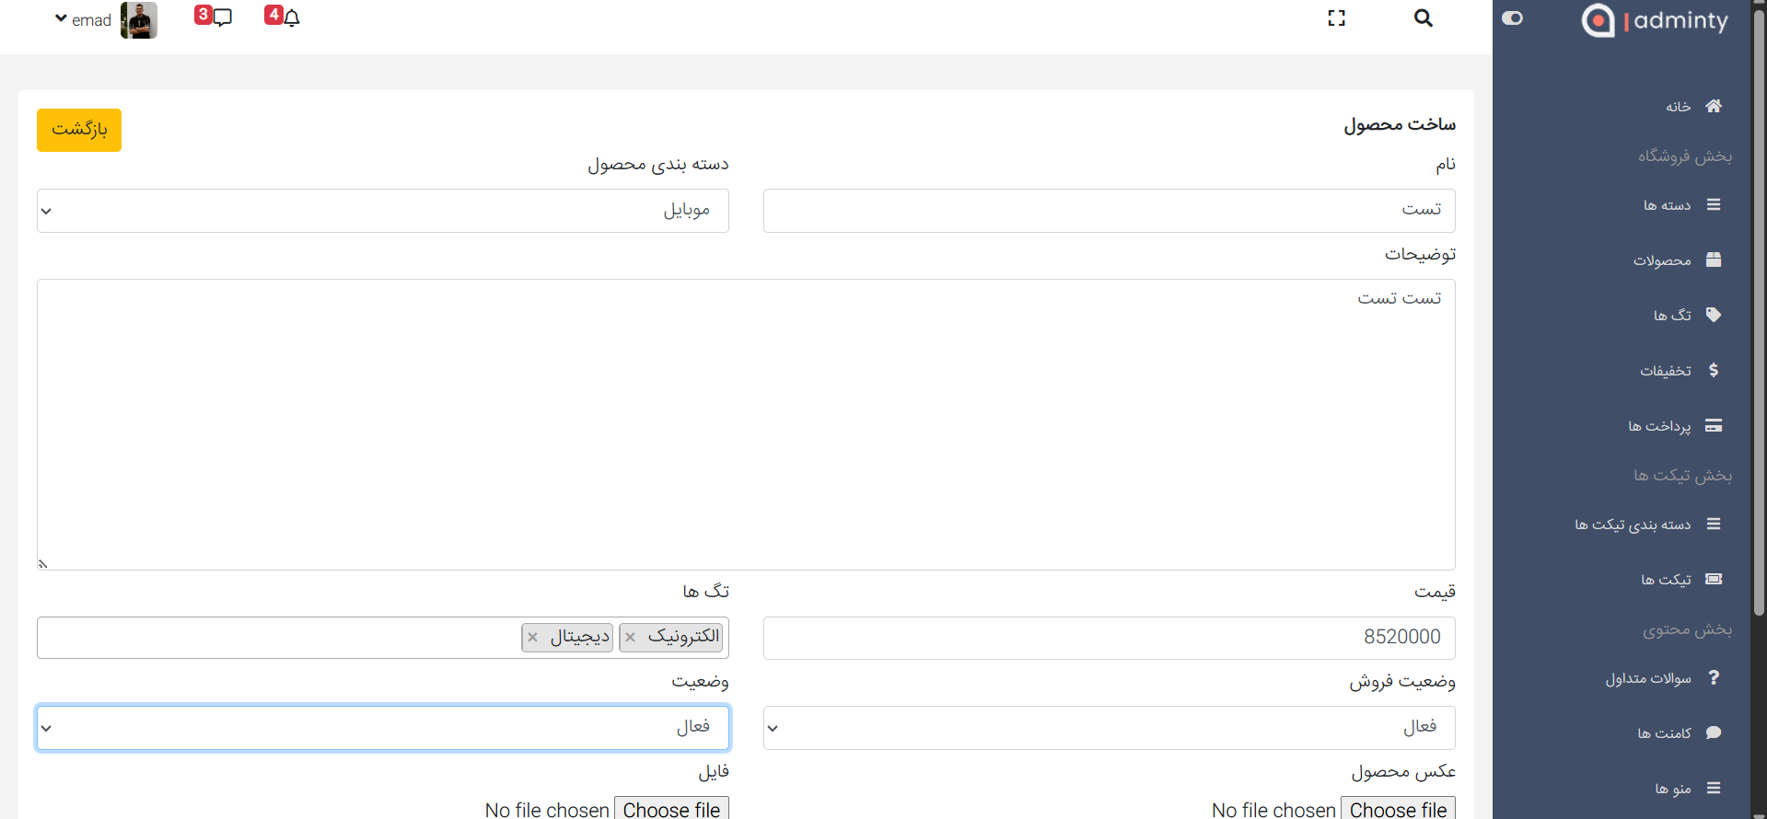Click the list icon beside دسته ها
Screen dimensions: 1767x819
[1713, 204]
